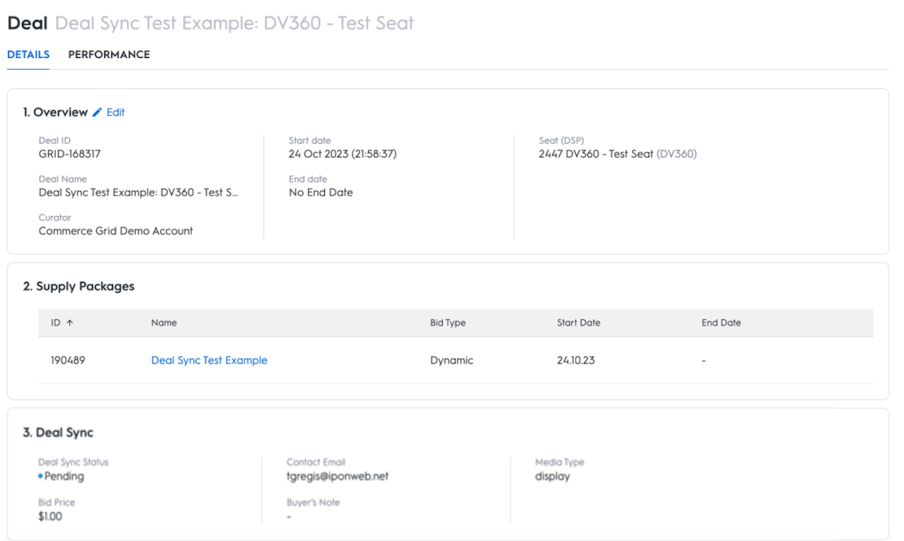The image size is (904, 541).
Task: Click the tgregis@iponweb.net contact email
Action: click(x=338, y=476)
